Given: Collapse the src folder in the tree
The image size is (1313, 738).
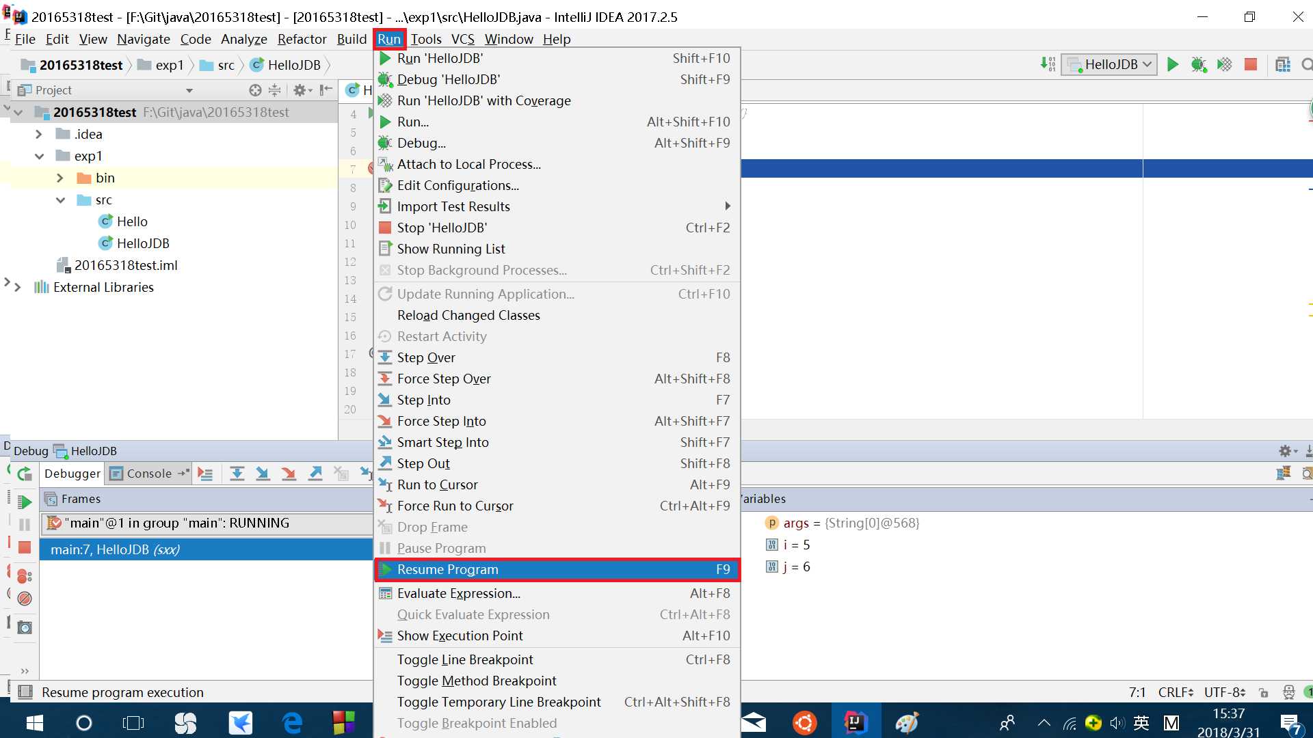Looking at the screenshot, I should coord(60,200).
